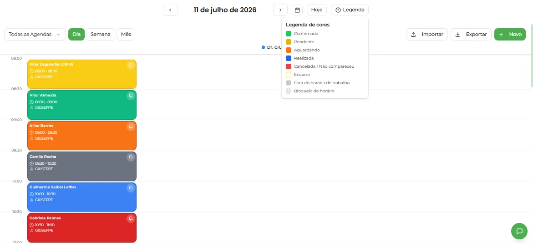Viewport: 533px width, 243px height.
Task: Click bell icon on Guilherme Seibel Leffler appointment
Action: tap(131, 187)
